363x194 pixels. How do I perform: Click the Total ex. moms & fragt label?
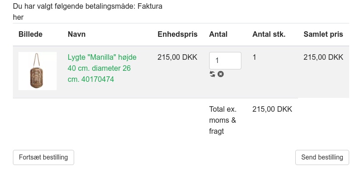pos(222,120)
